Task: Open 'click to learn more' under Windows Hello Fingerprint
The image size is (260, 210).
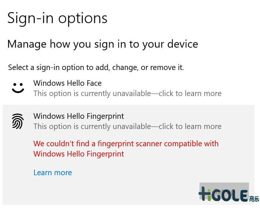Action: pos(190,126)
